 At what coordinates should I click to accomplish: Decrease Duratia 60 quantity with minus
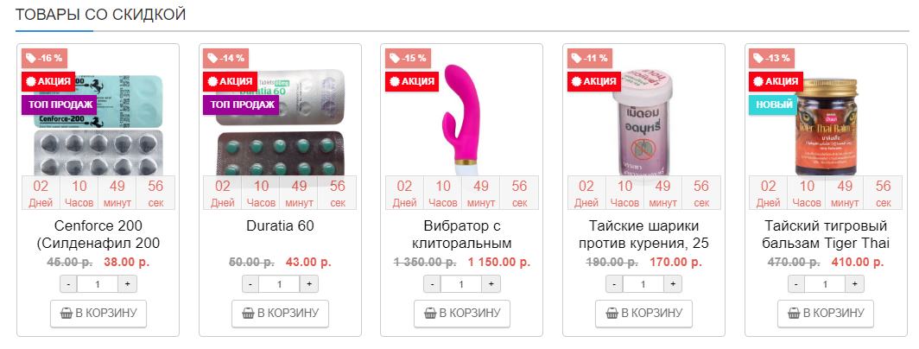pyautogui.click(x=250, y=284)
